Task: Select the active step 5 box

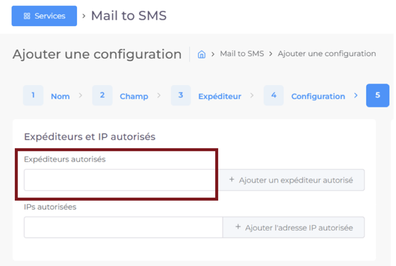Action: coord(378,95)
